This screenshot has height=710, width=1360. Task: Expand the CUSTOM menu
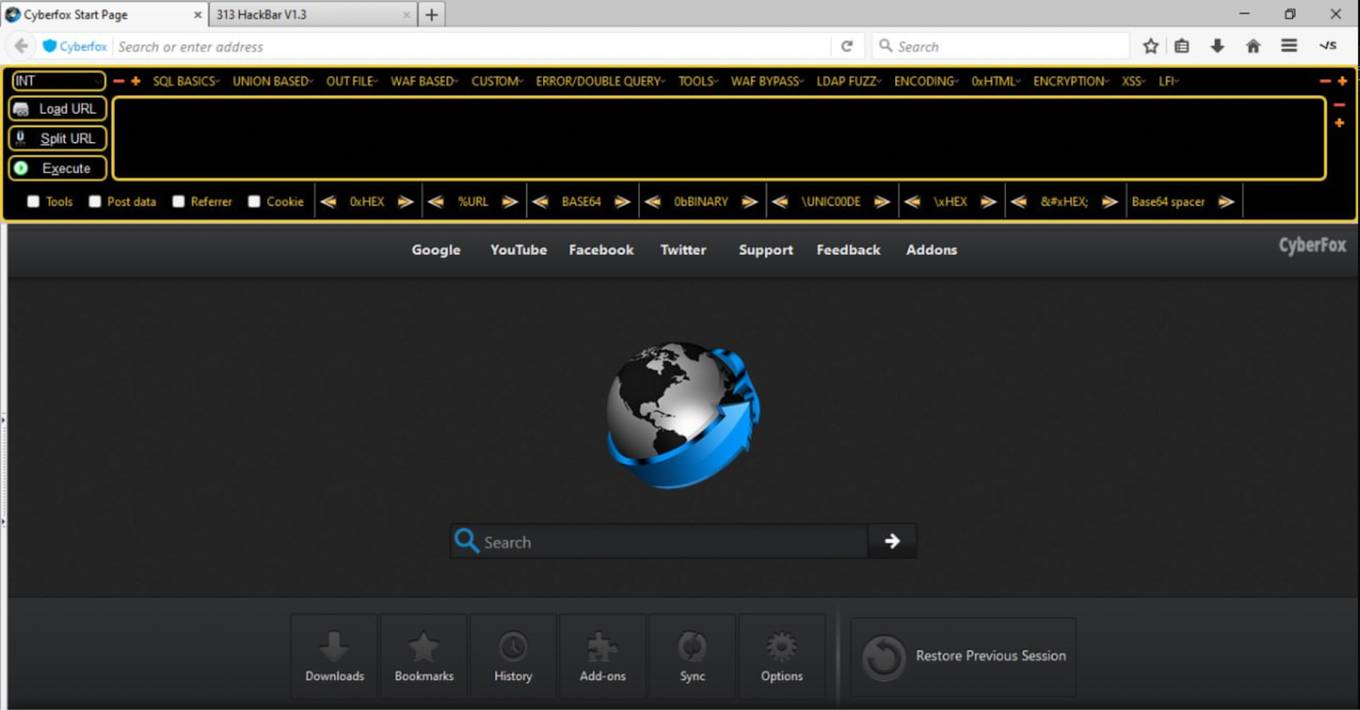point(497,81)
